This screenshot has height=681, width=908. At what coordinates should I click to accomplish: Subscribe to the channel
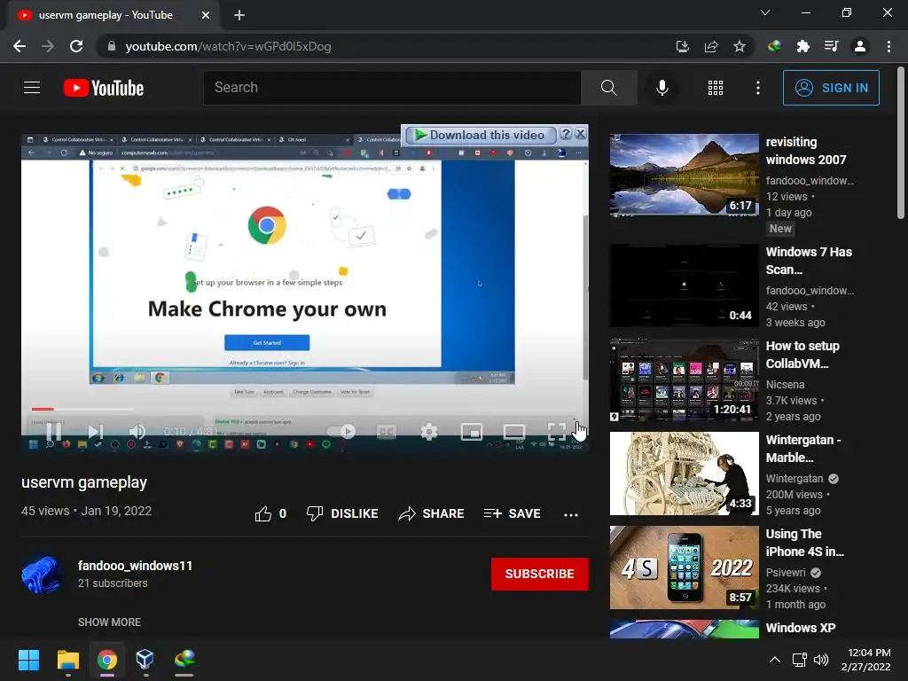click(540, 574)
